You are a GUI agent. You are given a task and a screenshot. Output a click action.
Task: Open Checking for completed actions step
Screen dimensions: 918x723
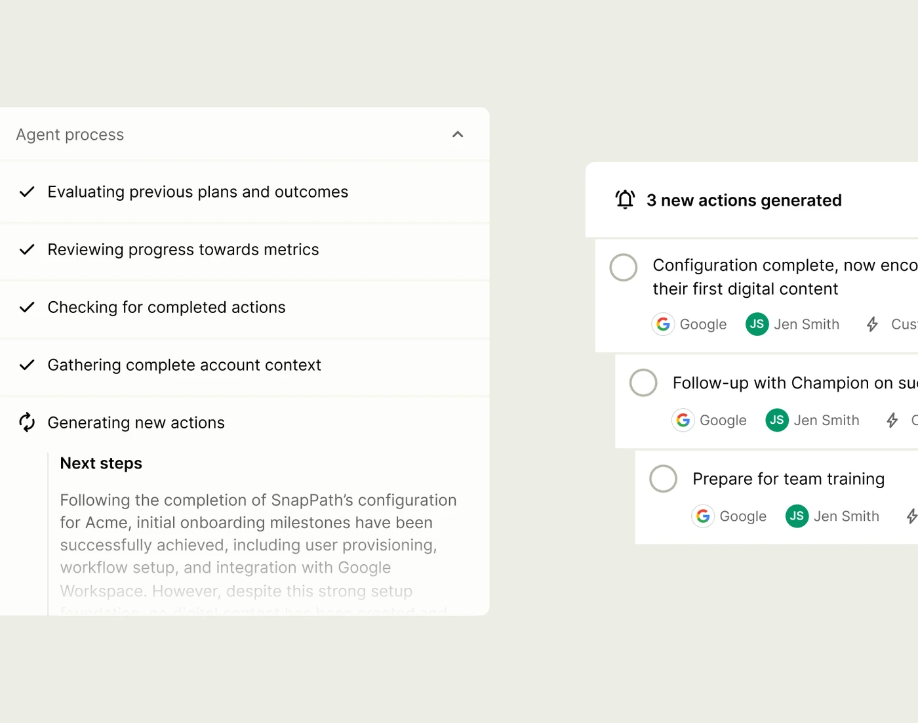(x=167, y=307)
